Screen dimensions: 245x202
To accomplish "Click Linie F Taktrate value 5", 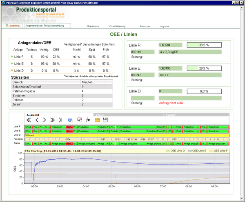I will point(32,57).
